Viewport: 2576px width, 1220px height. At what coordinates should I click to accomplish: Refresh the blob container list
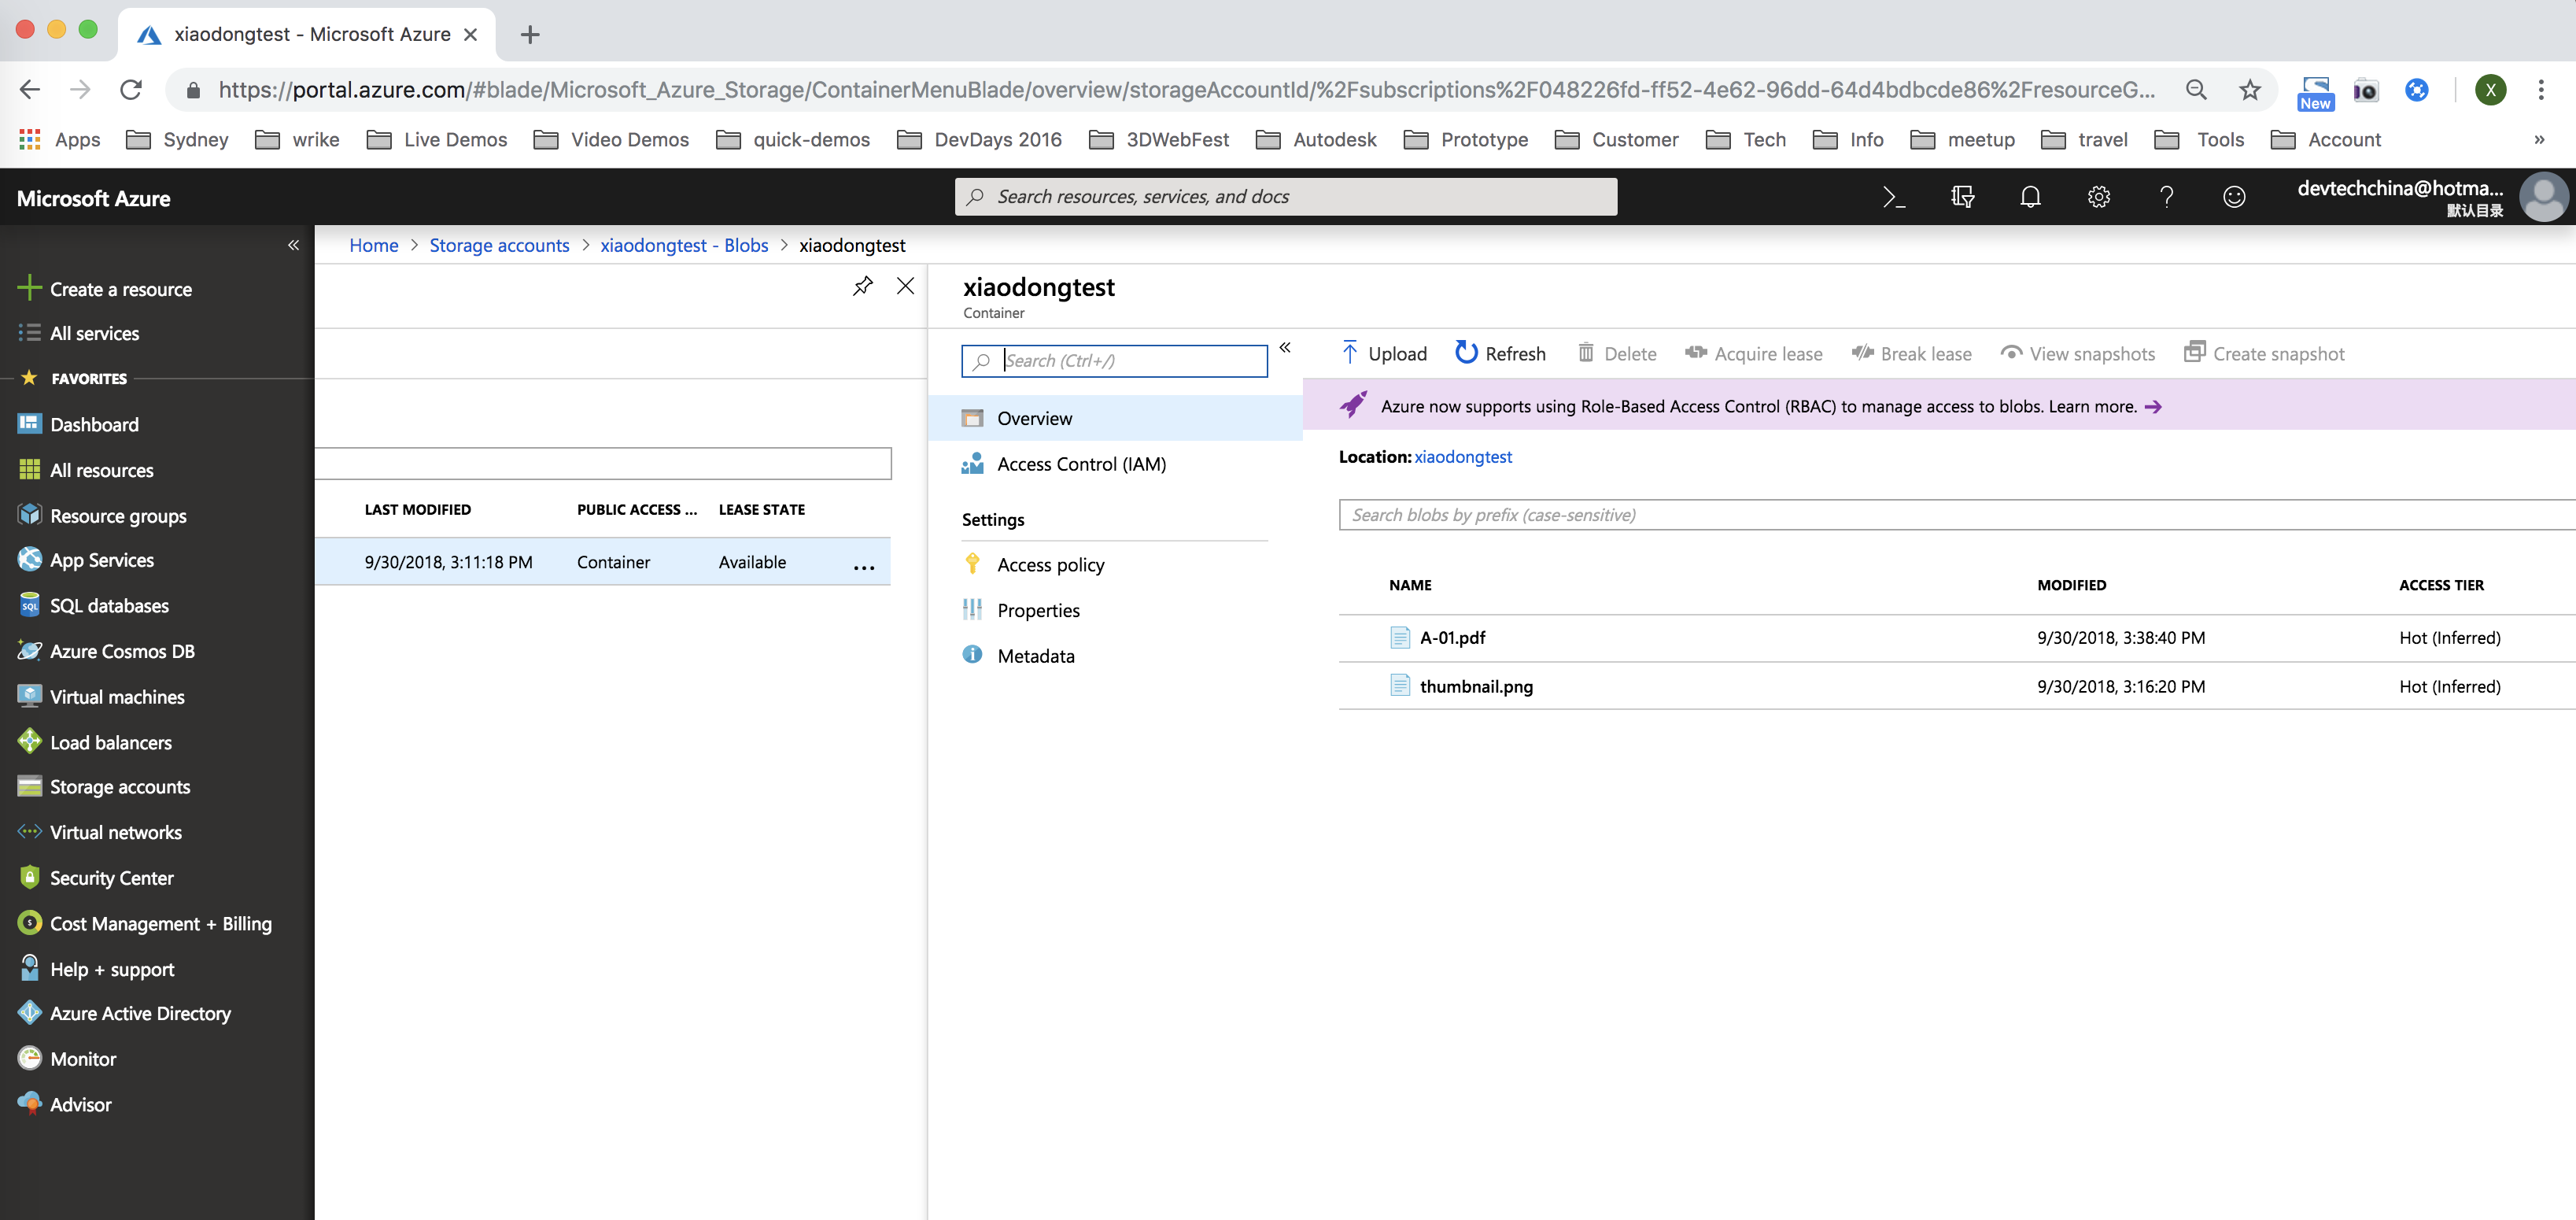coord(1500,353)
